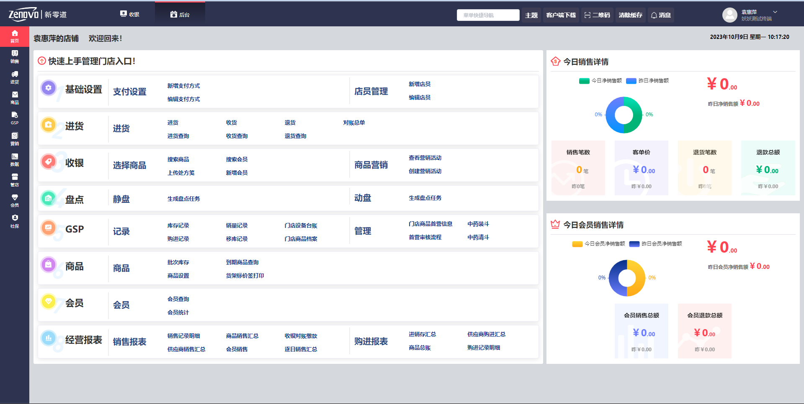Open the GSP sidebar icon
804x404 pixels.
(15, 118)
